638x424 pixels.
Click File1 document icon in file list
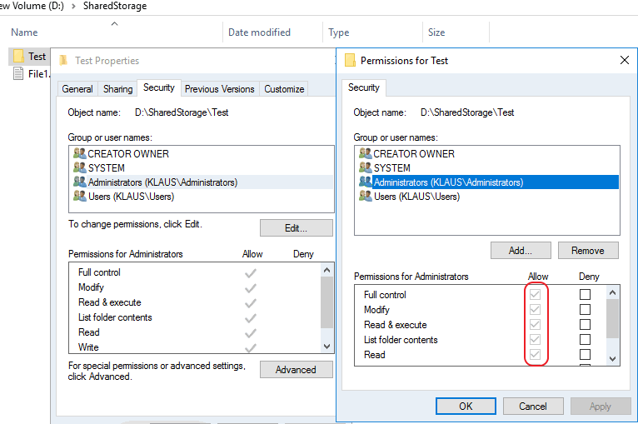[x=18, y=74]
